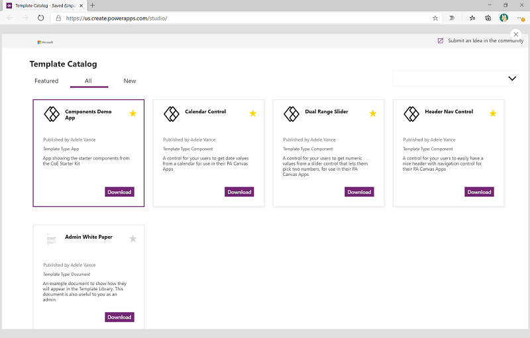Switch to the Featured tab
The height and width of the screenshot is (338, 530).
coord(46,81)
